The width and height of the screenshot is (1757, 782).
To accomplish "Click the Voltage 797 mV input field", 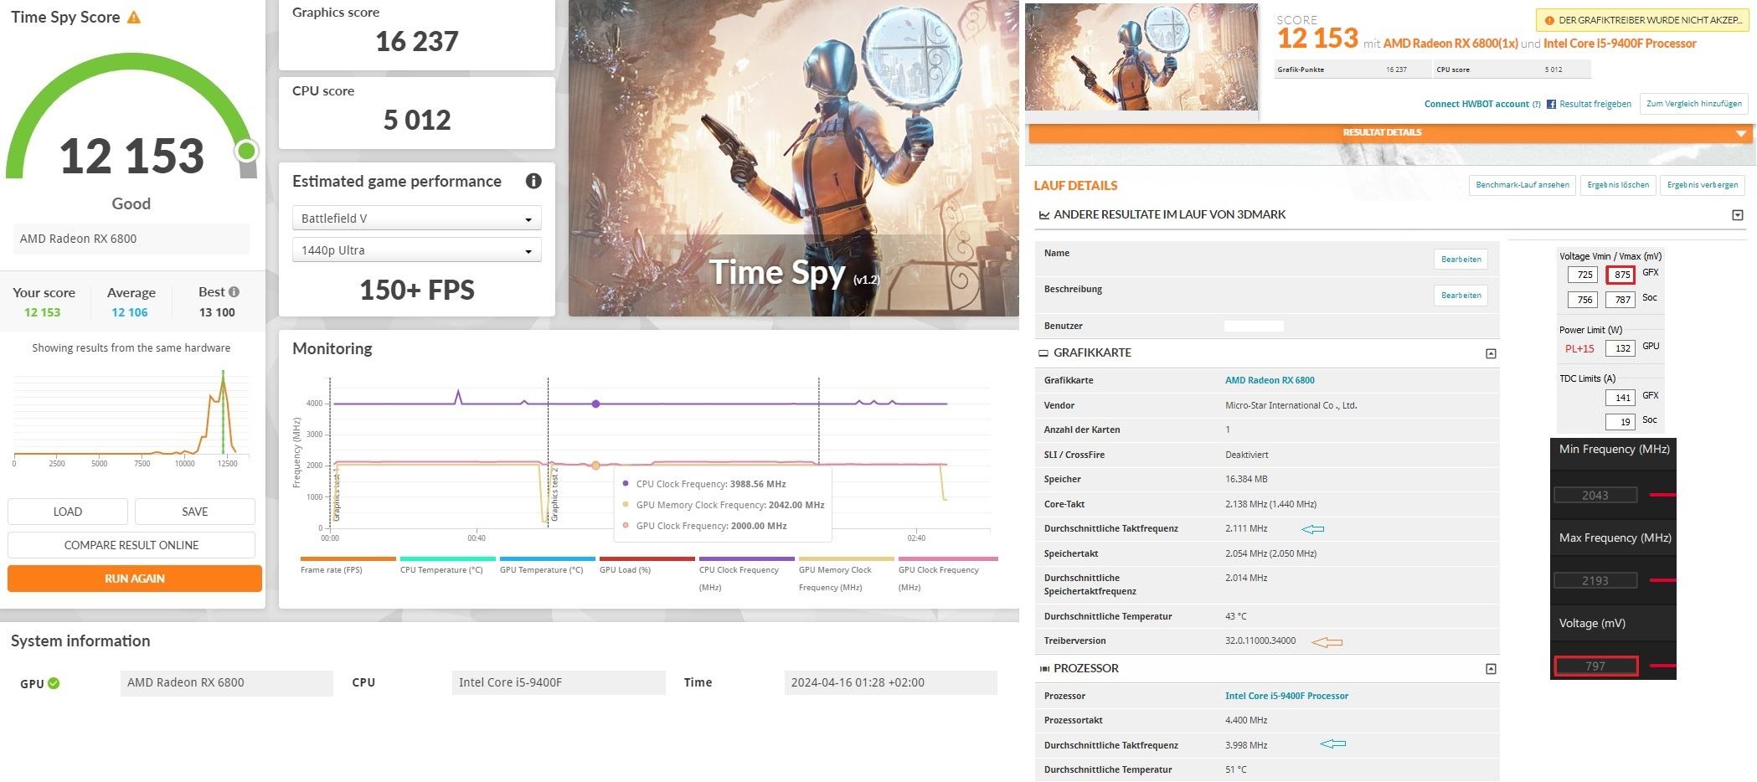I will (1595, 666).
